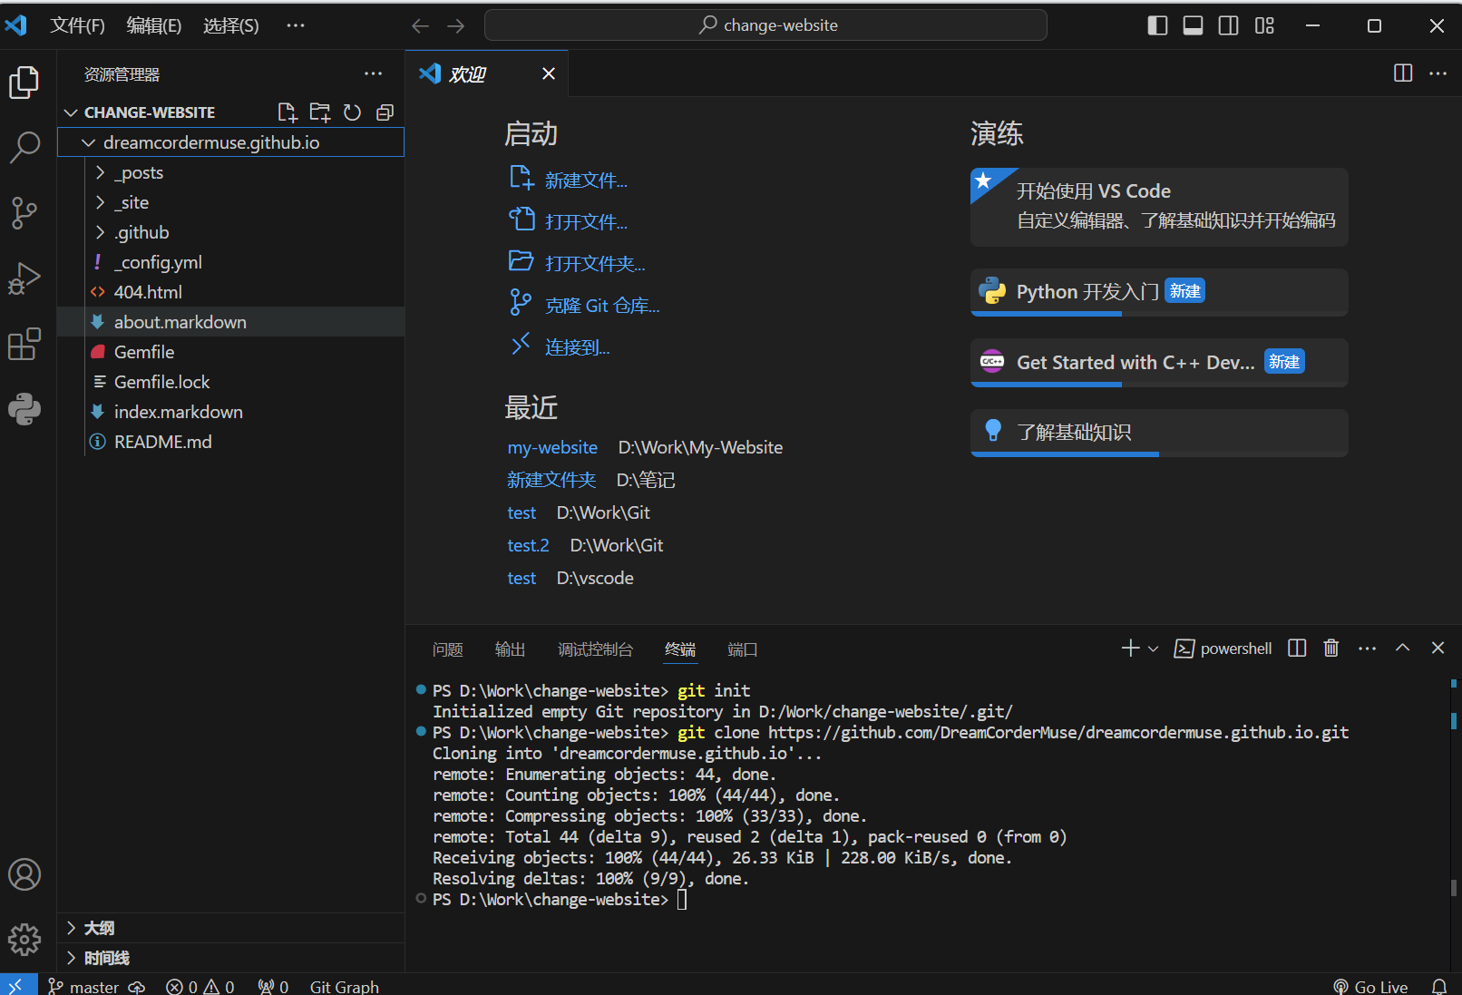The image size is (1462, 995).
Task: Split the terminal pane
Action: [1297, 648]
